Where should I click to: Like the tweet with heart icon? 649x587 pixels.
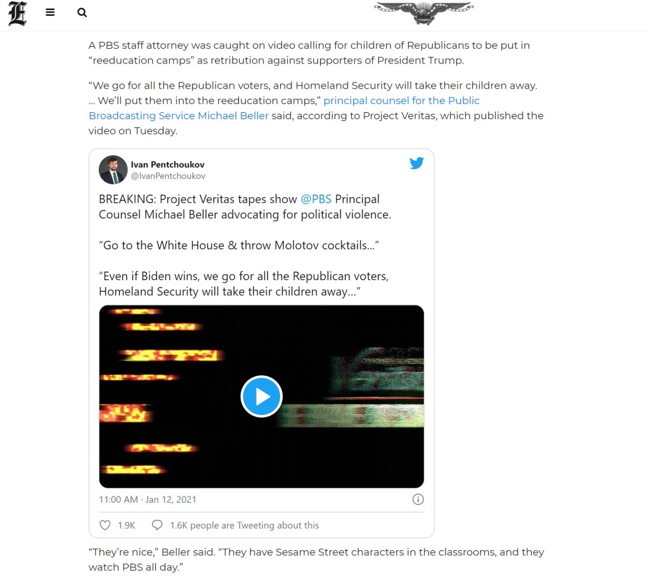tap(105, 525)
